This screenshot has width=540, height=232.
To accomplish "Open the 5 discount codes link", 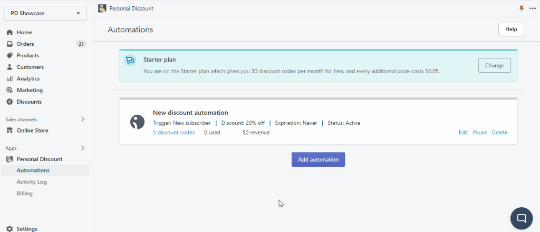I will pos(174,133).
